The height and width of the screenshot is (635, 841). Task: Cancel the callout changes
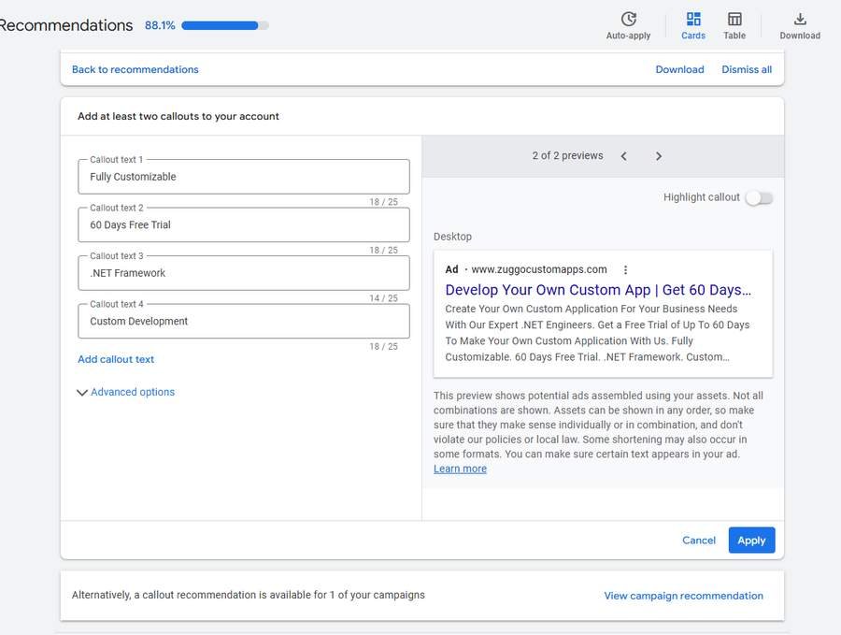point(699,540)
